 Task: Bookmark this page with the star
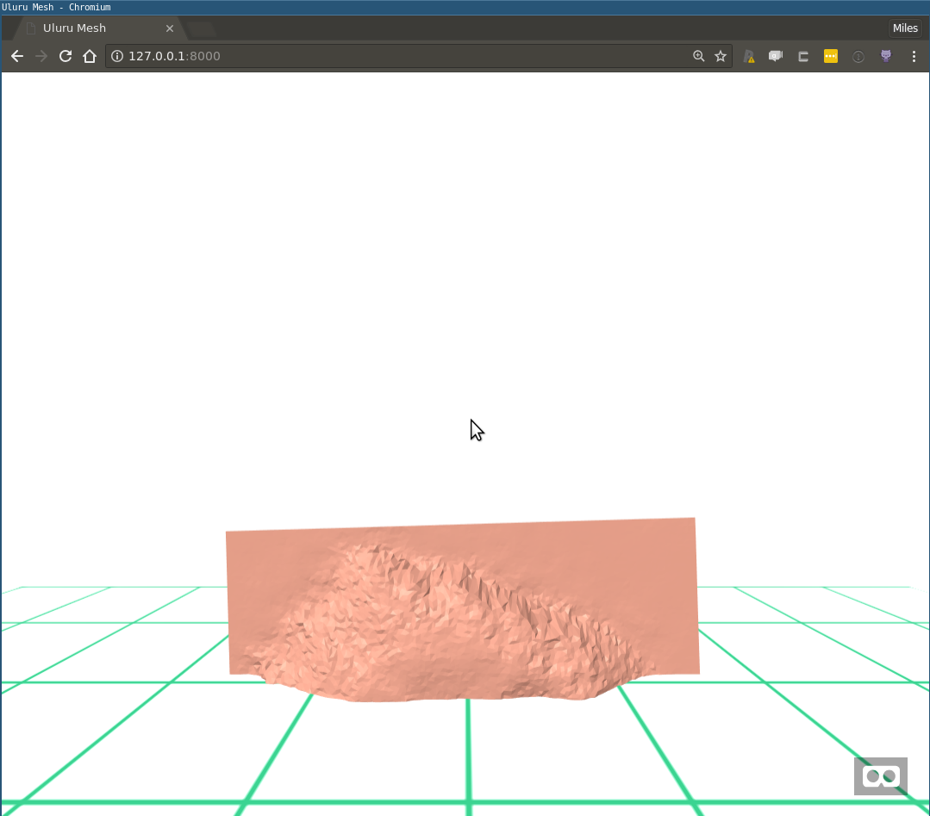[721, 56]
